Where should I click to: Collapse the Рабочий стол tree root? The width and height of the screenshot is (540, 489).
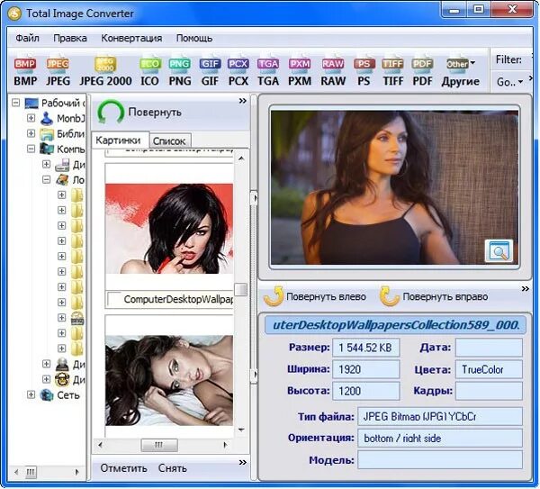pyautogui.click(x=16, y=103)
